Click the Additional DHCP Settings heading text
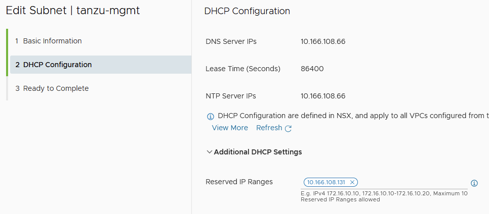Screen dimensions: 489x214 (258, 152)
